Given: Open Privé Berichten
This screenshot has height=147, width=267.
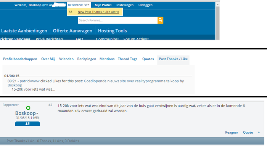Looking at the screenshot, I should [49, 39].
